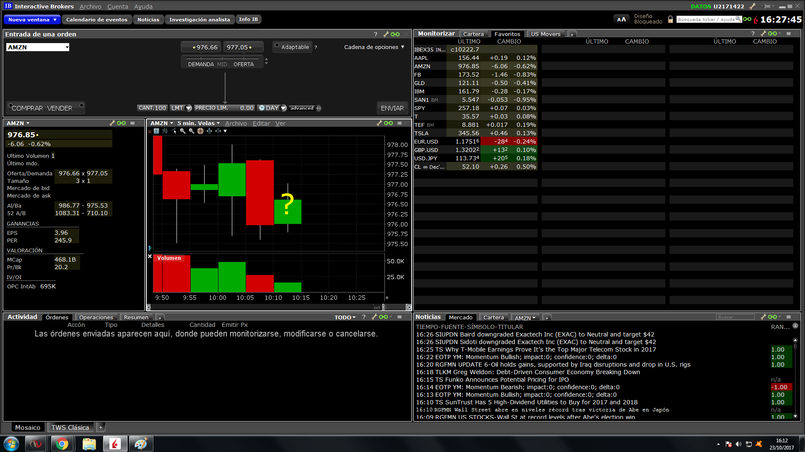Click the Noticias toolbar button

(148, 20)
